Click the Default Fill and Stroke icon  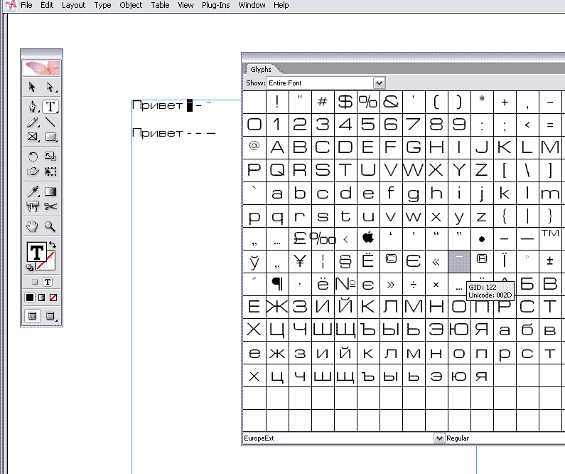(x=30, y=268)
